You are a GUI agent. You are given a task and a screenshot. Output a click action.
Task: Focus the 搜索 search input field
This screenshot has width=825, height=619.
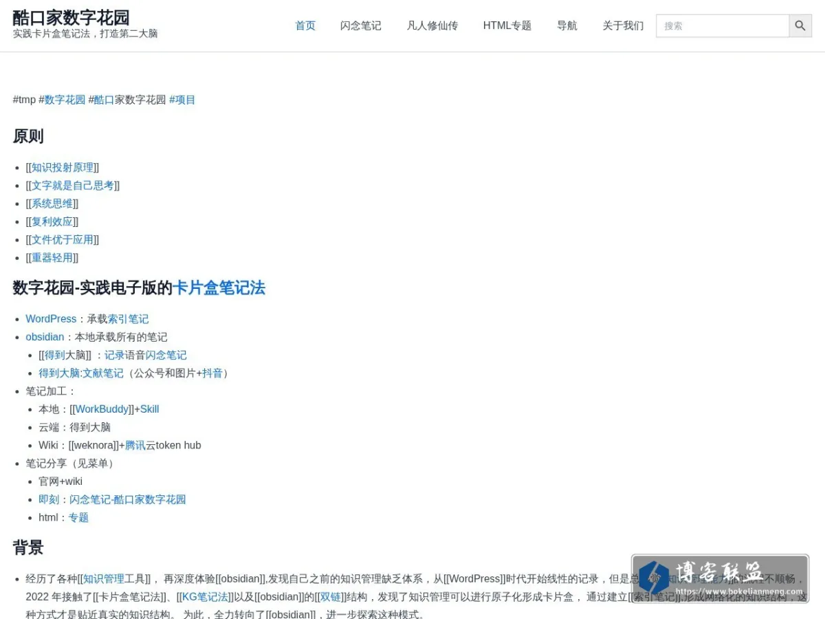[723, 25]
